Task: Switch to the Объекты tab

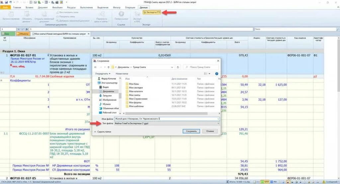Action: coord(23,34)
